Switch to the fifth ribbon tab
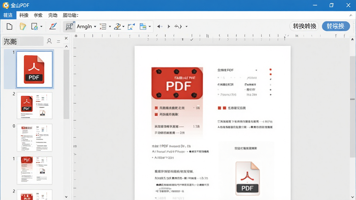This screenshot has height=200, width=356. tap(70, 15)
